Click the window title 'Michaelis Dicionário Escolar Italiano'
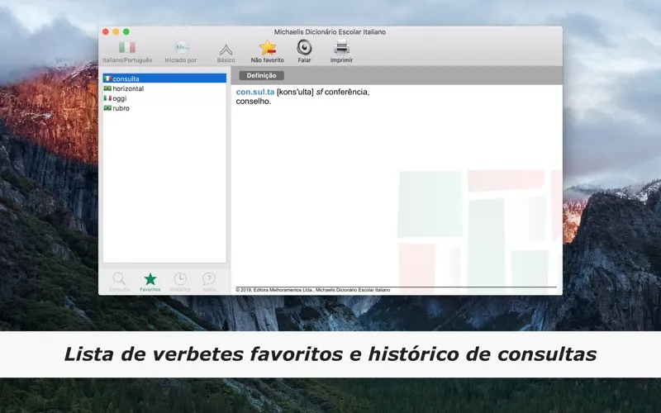661x413 pixels. 330,32
